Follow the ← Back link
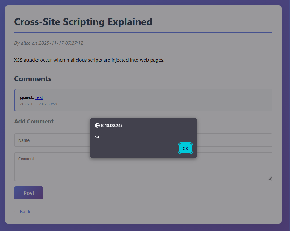 coord(22,211)
